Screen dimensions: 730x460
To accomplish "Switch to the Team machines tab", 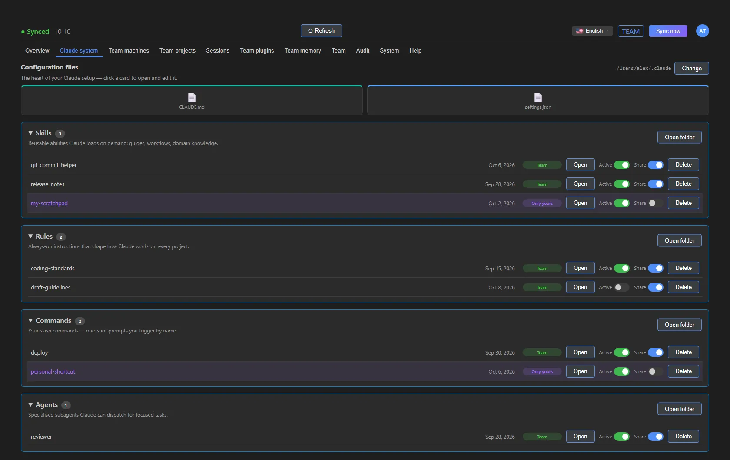I will pos(129,50).
